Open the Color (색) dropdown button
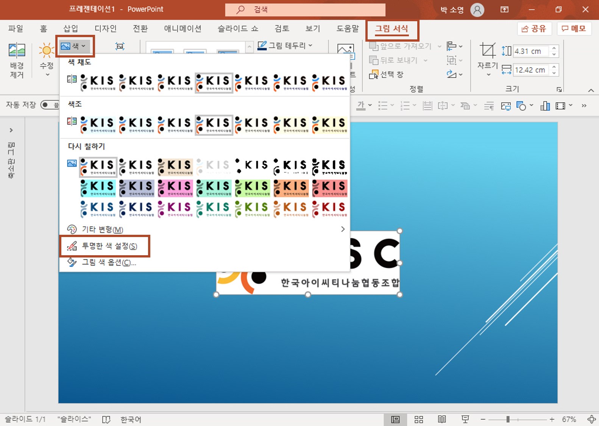This screenshot has height=426, width=599. coord(75,46)
